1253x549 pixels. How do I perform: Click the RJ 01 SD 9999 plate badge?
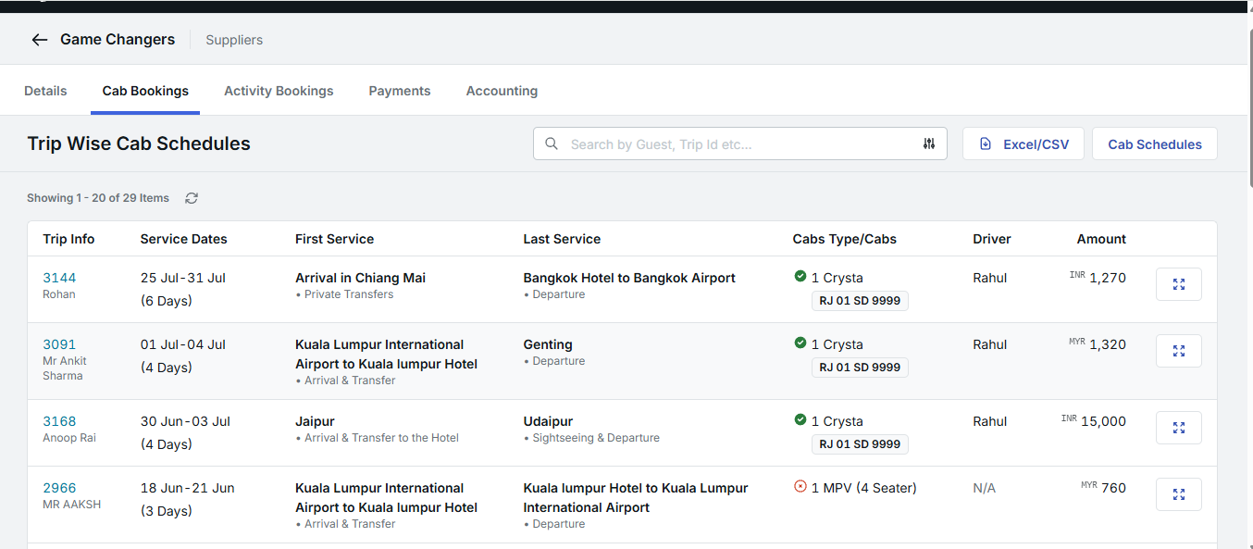(x=859, y=300)
